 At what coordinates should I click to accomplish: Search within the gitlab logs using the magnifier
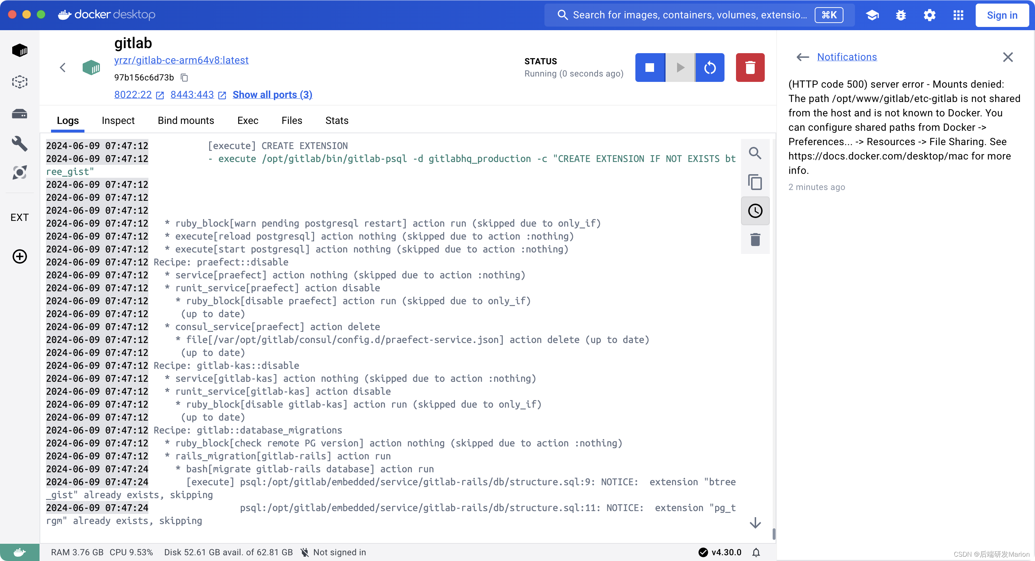pyautogui.click(x=755, y=153)
